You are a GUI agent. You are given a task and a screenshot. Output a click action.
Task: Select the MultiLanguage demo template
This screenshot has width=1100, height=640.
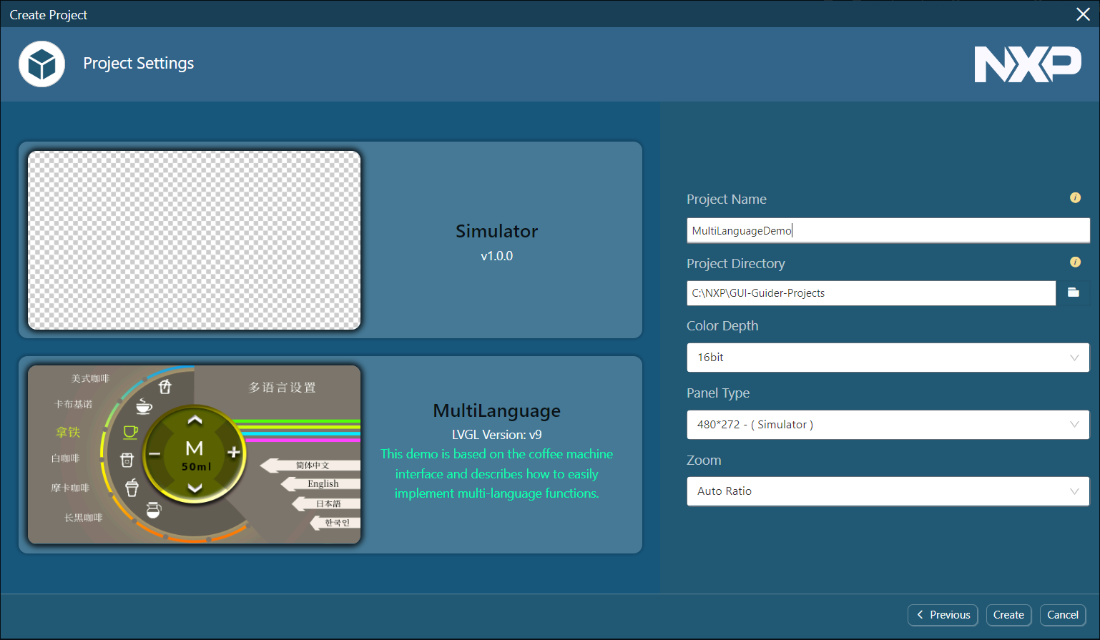(x=496, y=454)
